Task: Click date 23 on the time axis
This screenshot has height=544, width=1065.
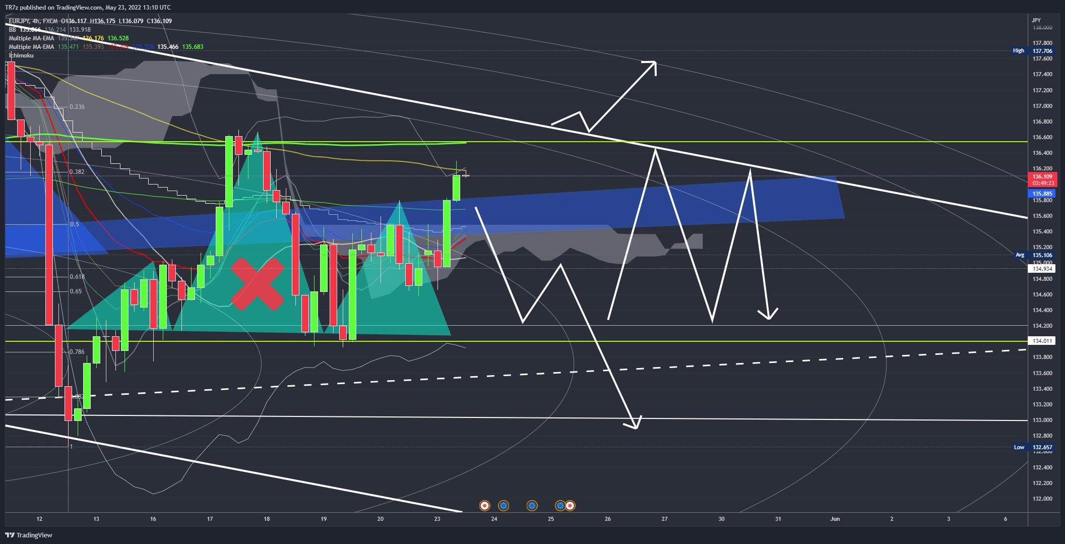Action: (x=437, y=519)
